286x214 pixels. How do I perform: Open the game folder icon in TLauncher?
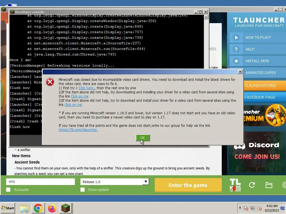pos(269,185)
